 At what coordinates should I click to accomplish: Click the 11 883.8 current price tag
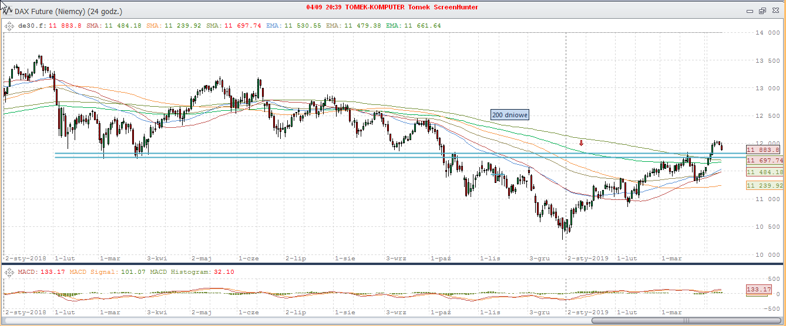[764, 150]
